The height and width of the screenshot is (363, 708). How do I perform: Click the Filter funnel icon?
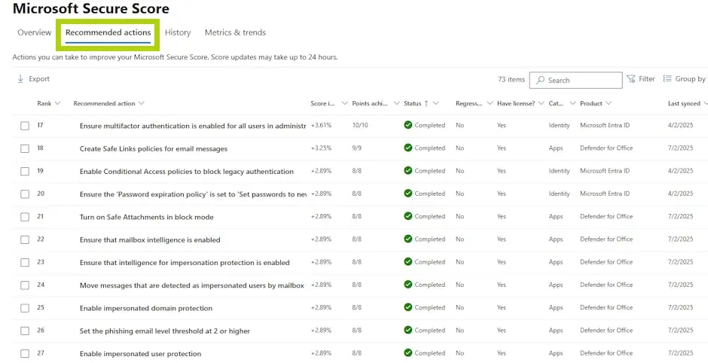pyautogui.click(x=631, y=79)
